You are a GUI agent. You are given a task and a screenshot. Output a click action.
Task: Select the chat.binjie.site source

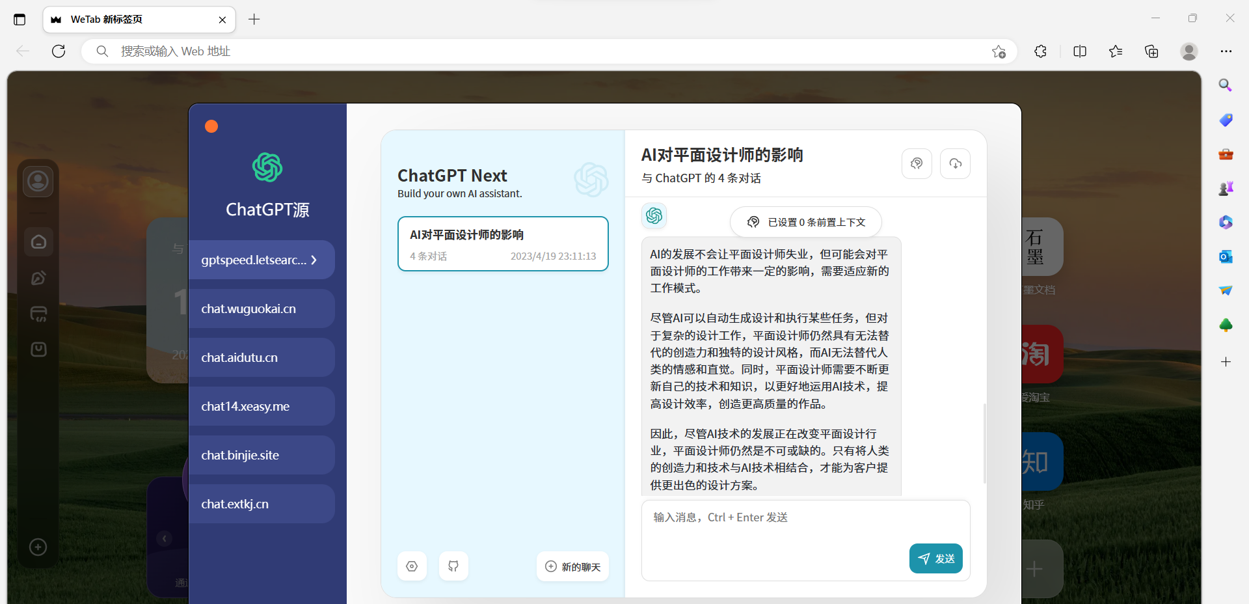pos(262,455)
